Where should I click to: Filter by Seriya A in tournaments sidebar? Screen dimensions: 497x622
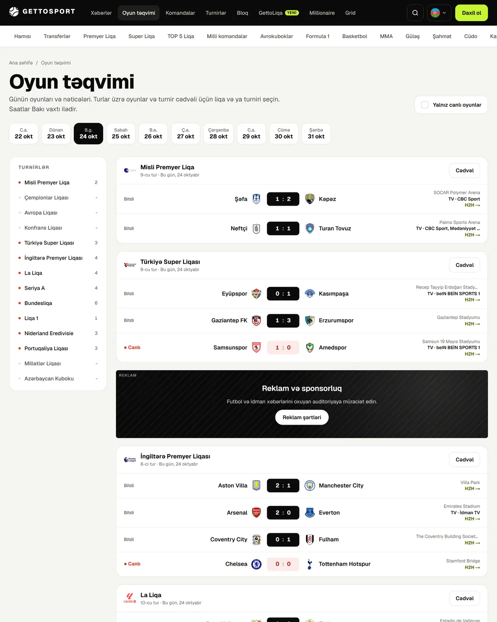(58, 288)
